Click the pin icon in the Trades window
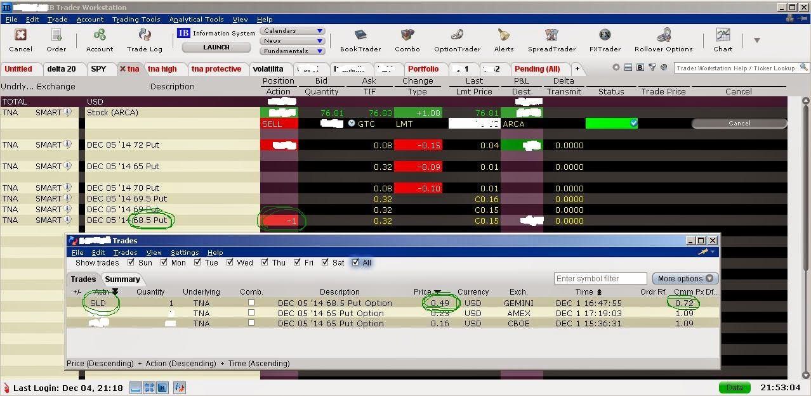The height and width of the screenshot is (396, 811). pyautogui.click(x=704, y=252)
